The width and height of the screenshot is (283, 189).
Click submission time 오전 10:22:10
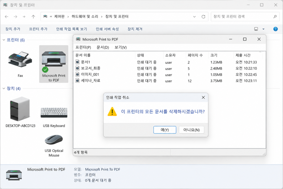[246, 68]
